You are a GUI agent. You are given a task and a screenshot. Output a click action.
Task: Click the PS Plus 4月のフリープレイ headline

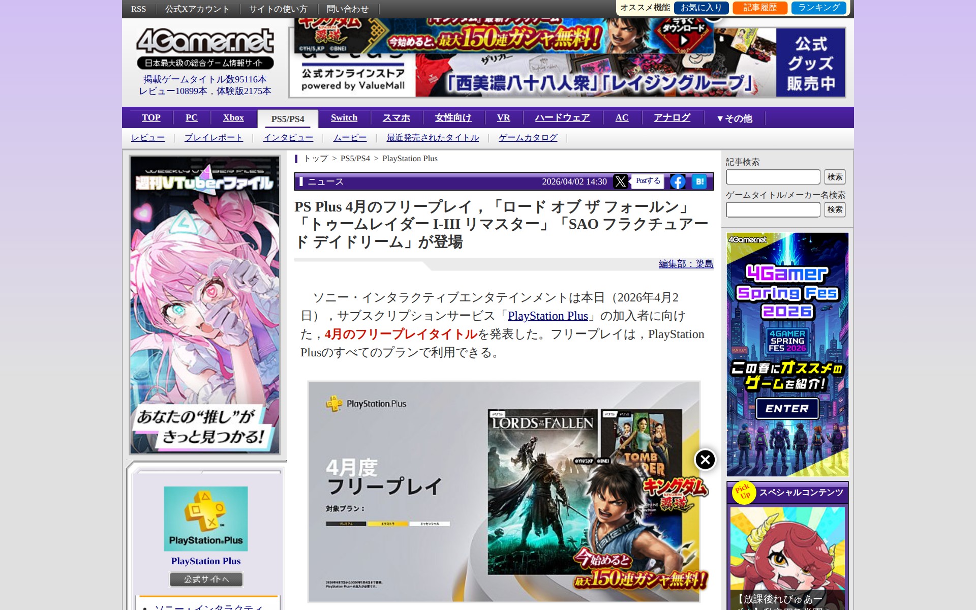tap(501, 224)
